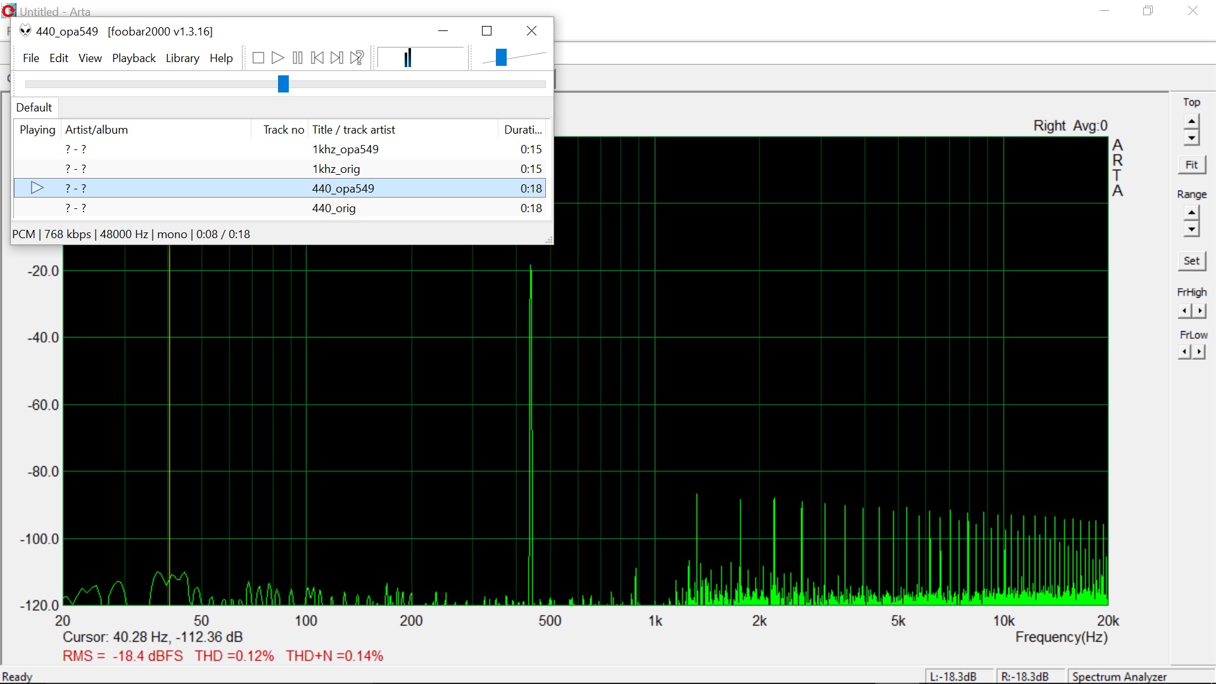Click the Duration column header
Screen dimensions: 1216x684
522,130
